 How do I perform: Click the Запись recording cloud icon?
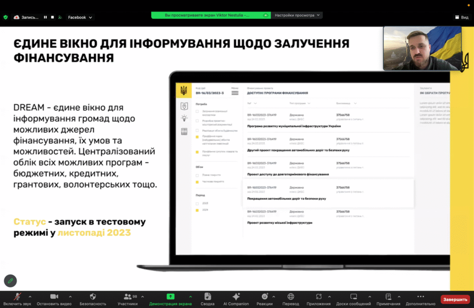17,17
